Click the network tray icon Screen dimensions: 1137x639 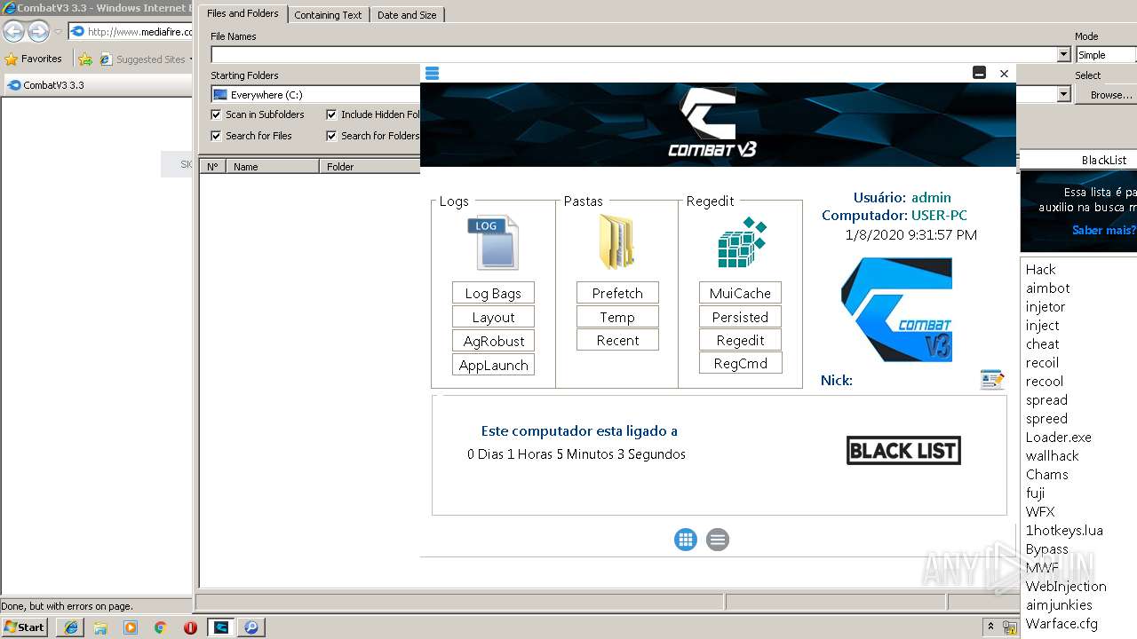pyautogui.click(x=1010, y=627)
